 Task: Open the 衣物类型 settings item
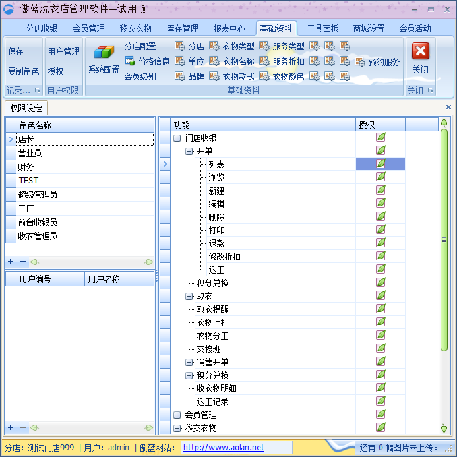pyautogui.click(x=231, y=46)
